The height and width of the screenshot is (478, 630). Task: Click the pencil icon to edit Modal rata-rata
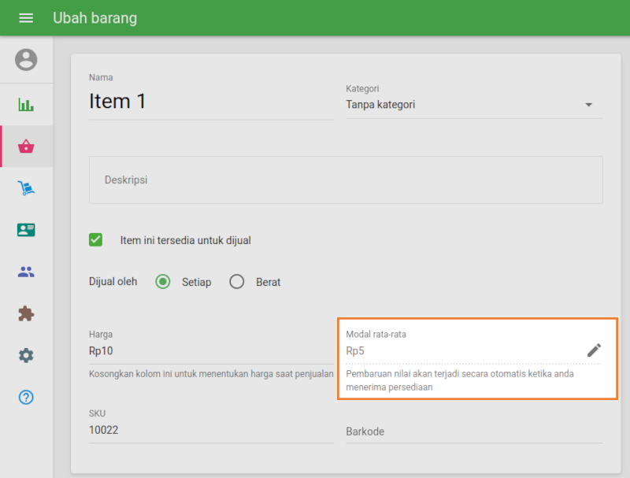594,350
